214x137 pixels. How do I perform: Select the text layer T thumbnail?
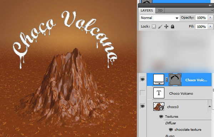pos(159,93)
